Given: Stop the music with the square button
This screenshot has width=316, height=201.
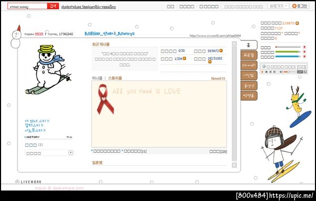Looking at the screenshot, I should (x=266, y=72).
